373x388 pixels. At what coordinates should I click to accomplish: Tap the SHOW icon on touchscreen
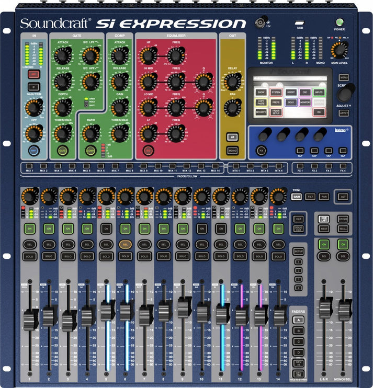click(261, 92)
